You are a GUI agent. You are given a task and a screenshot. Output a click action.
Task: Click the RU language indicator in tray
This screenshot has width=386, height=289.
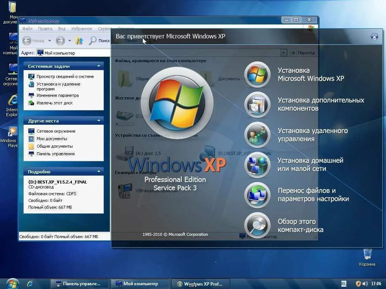[x=344, y=284]
